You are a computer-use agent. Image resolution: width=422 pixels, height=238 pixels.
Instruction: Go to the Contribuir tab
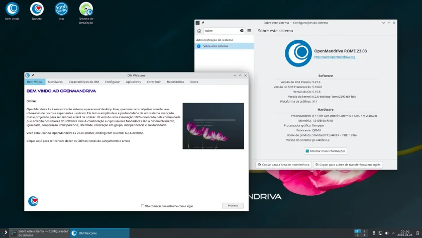tap(154, 82)
